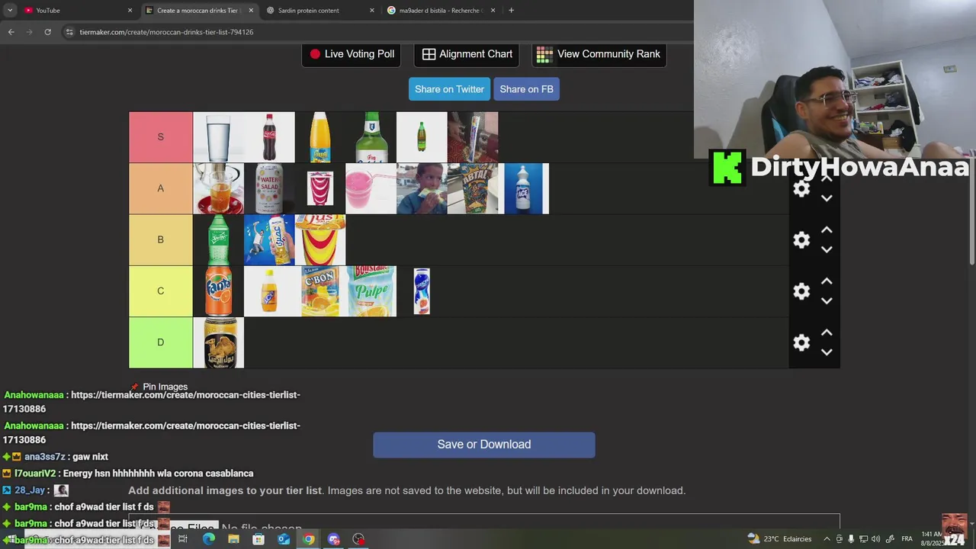Open the weather widget showing 23°C
Viewport: 976px width, 549px height.
[779, 539]
